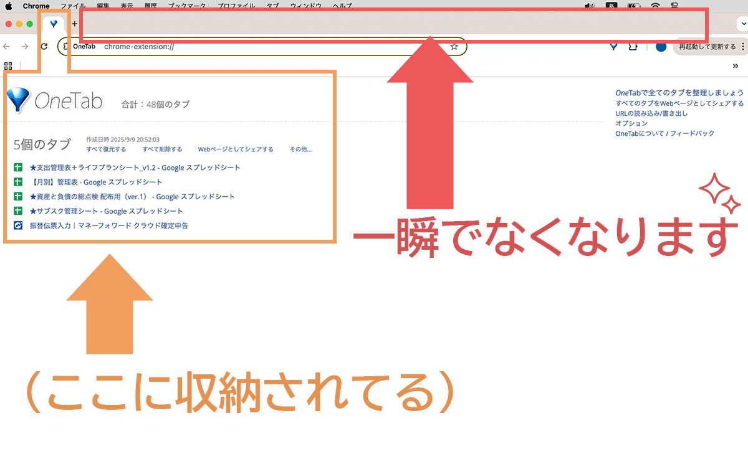This screenshot has width=748, height=469.
Task: Open Control Center from menu bar
Action: (674, 6)
